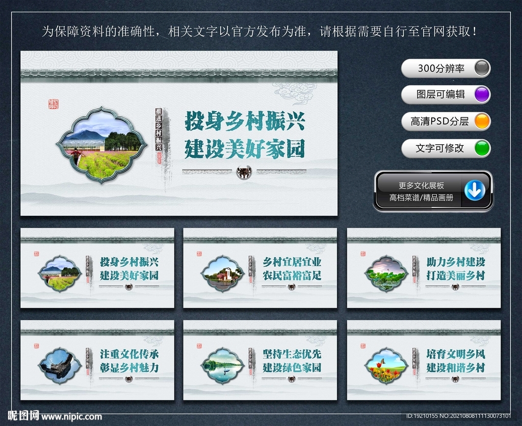Screen dimensions: 522x426
Task: Click the flower field photo in large banner
Action: 101,145
